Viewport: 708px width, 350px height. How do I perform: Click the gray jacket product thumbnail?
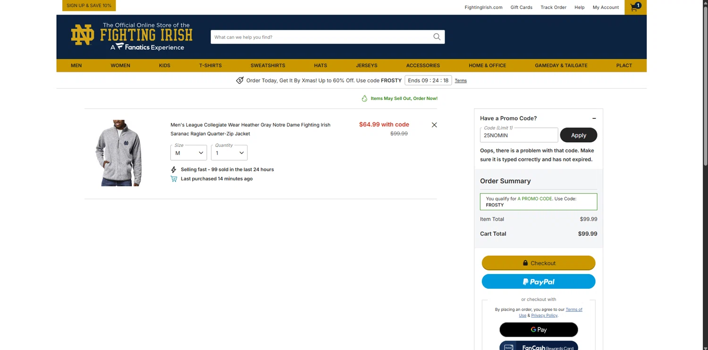[118, 153]
